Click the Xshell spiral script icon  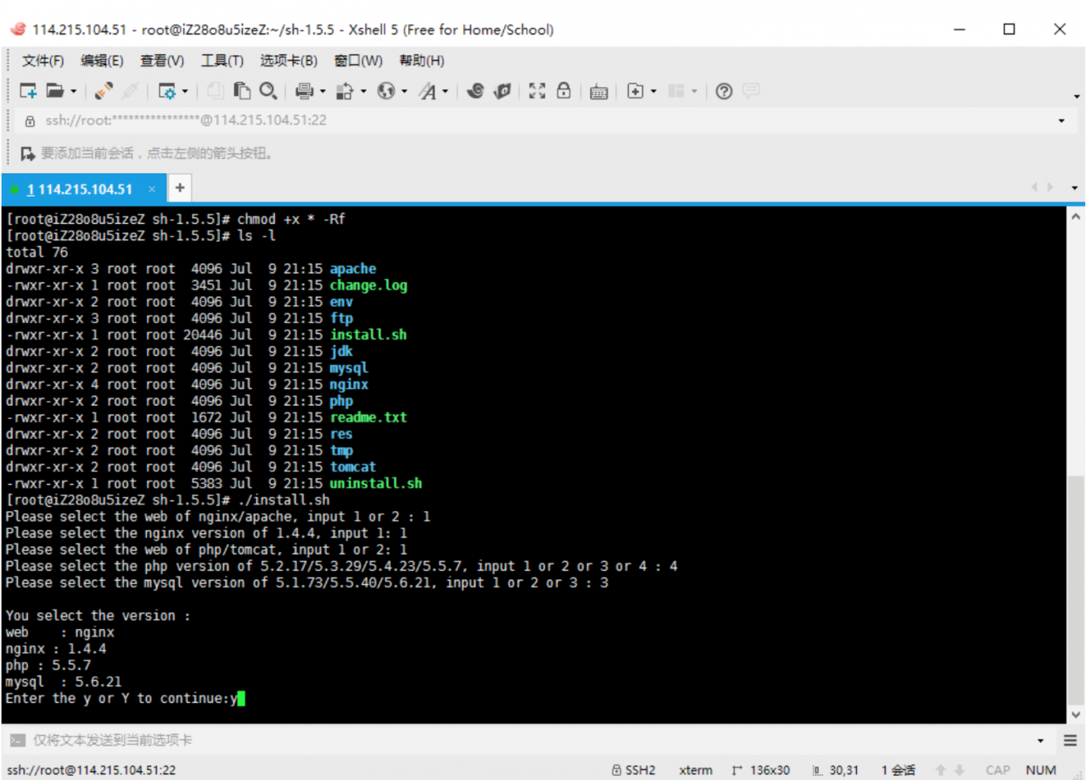click(475, 91)
